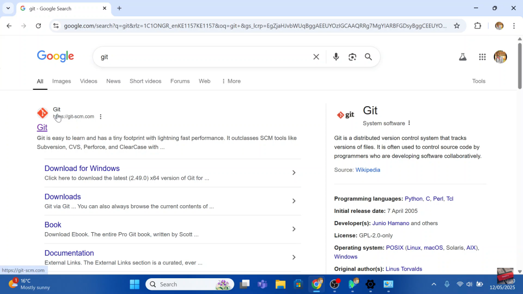Open Chrome three-dot menu
The image size is (523, 294).
(514, 26)
